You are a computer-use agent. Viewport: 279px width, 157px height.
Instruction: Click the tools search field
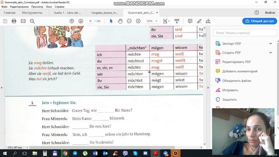pos(245,33)
